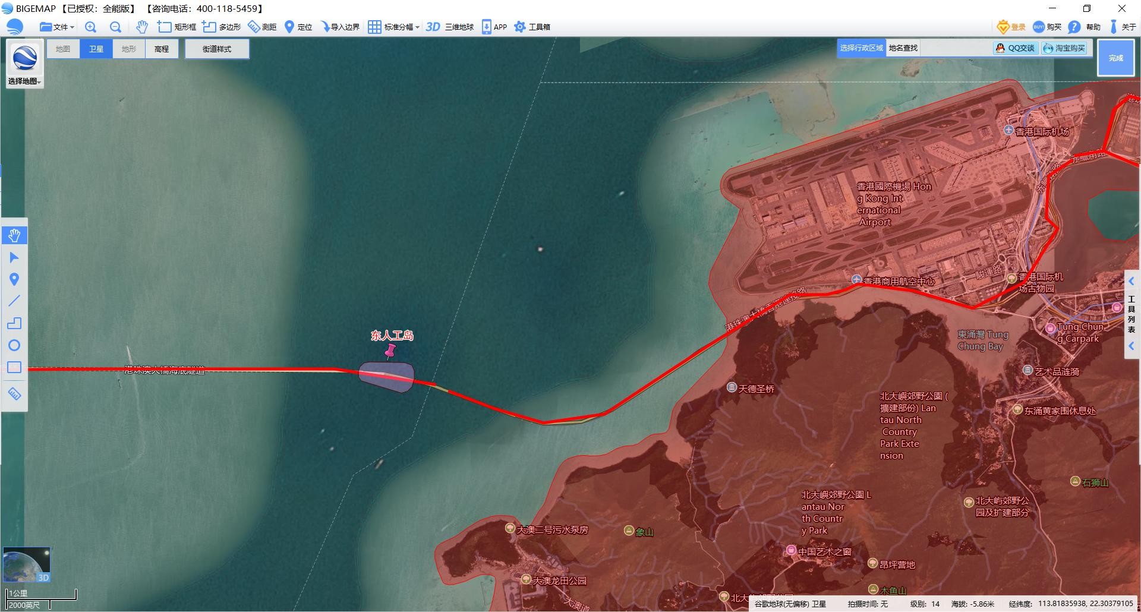Switch to 地形 terrain map layer
This screenshot has width=1141, height=612.
click(x=129, y=49)
